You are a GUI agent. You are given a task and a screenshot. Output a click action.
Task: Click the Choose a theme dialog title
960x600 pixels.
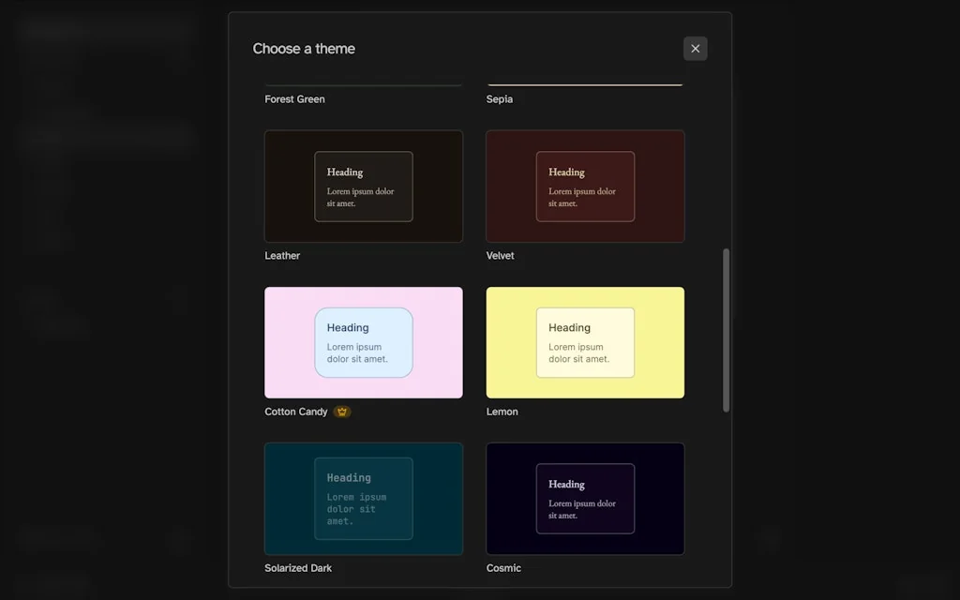(304, 48)
